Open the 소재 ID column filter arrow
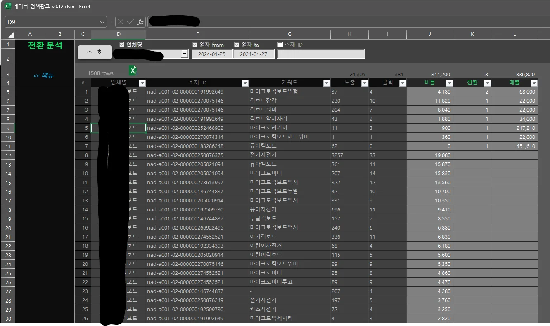Screen dimensions: 550x326 [x=244, y=83]
